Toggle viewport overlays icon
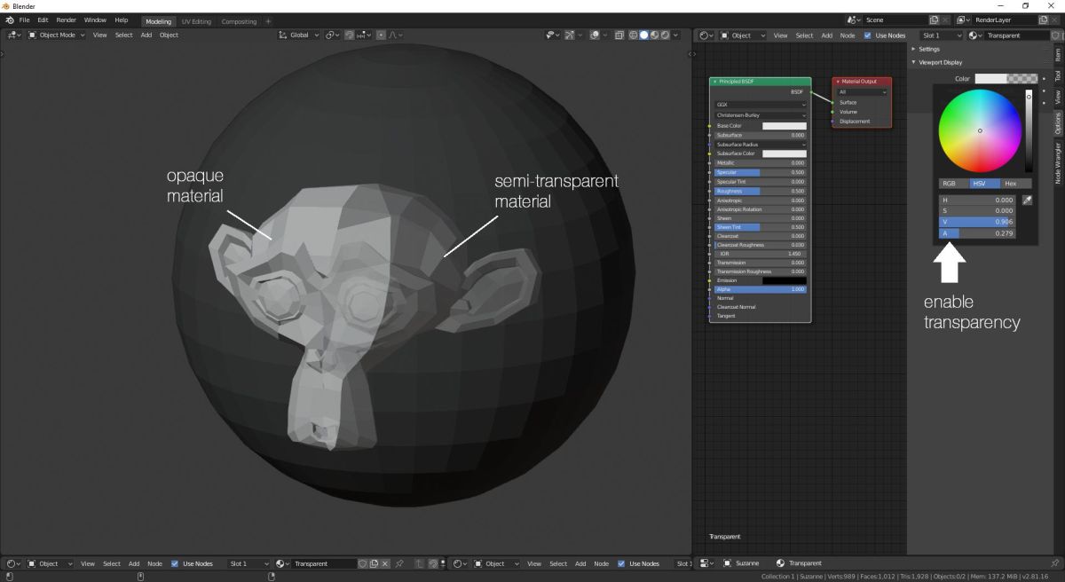The height and width of the screenshot is (582, 1065). [595, 35]
